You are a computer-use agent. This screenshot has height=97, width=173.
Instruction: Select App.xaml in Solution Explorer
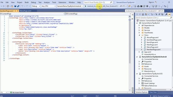tap(148, 52)
